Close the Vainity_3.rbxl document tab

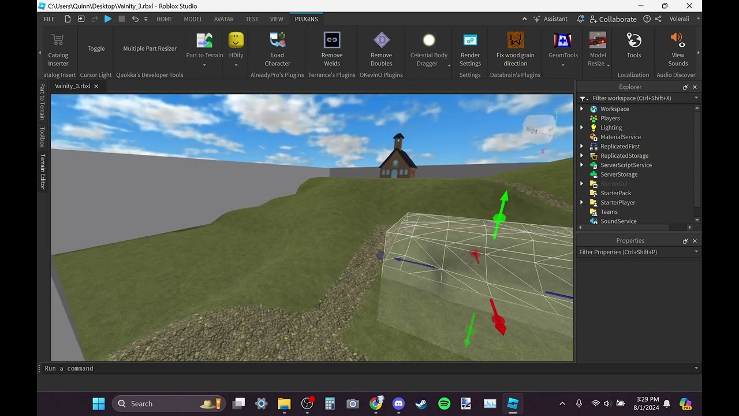click(96, 86)
